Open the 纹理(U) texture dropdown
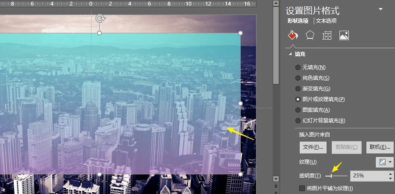The height and width of the screenshot is (194, 395). click(384, 162)
